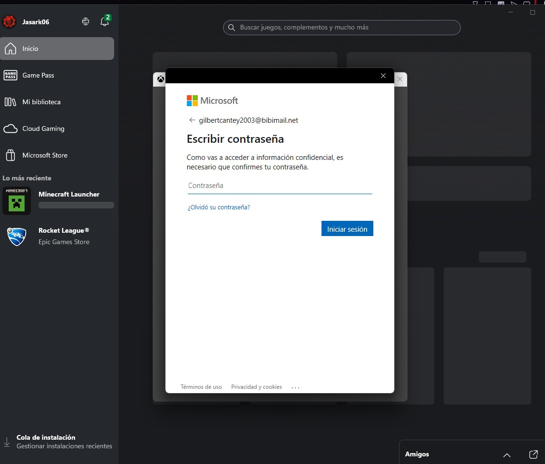Screen dimensions: 545x464
Task: Click the Iniciar sesión button
Action: [347, 228]
